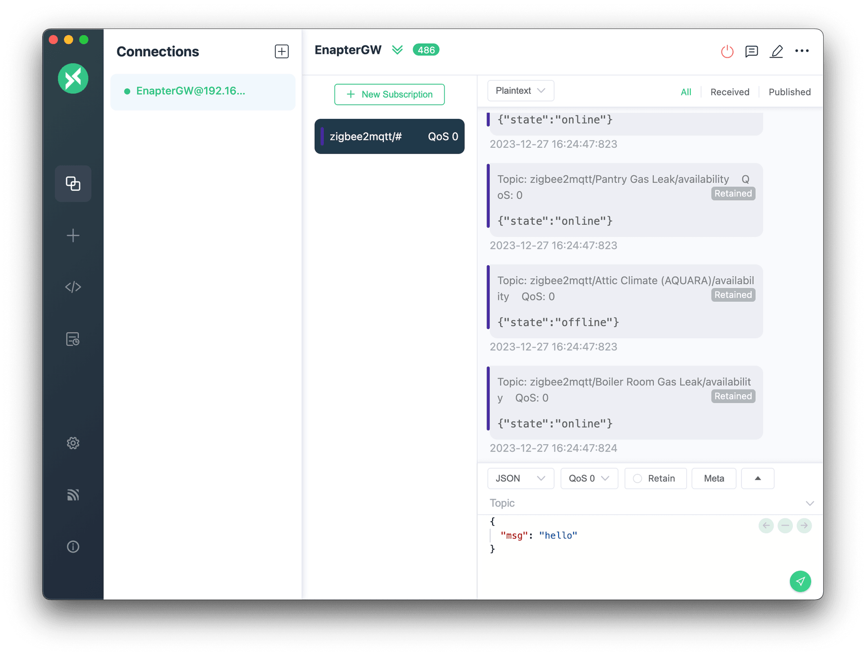Open the Plaintext format dropdown
The image size is (866, 656).
[520, 90]
